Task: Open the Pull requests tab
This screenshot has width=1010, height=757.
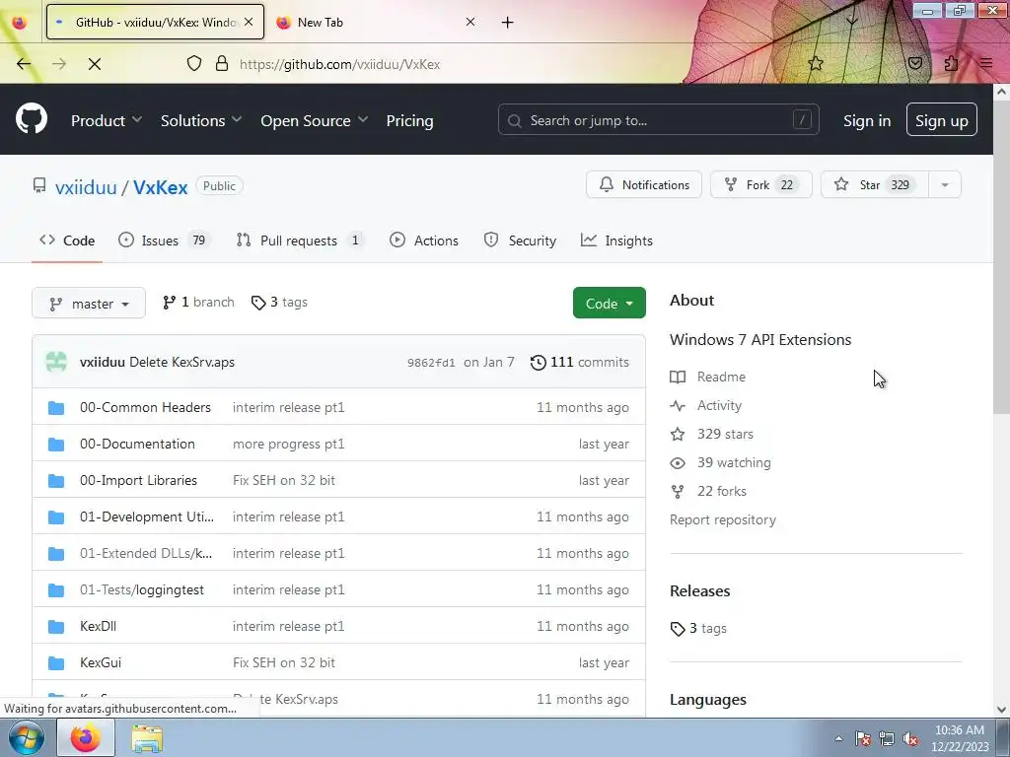Action: click(x=300, y=241)
